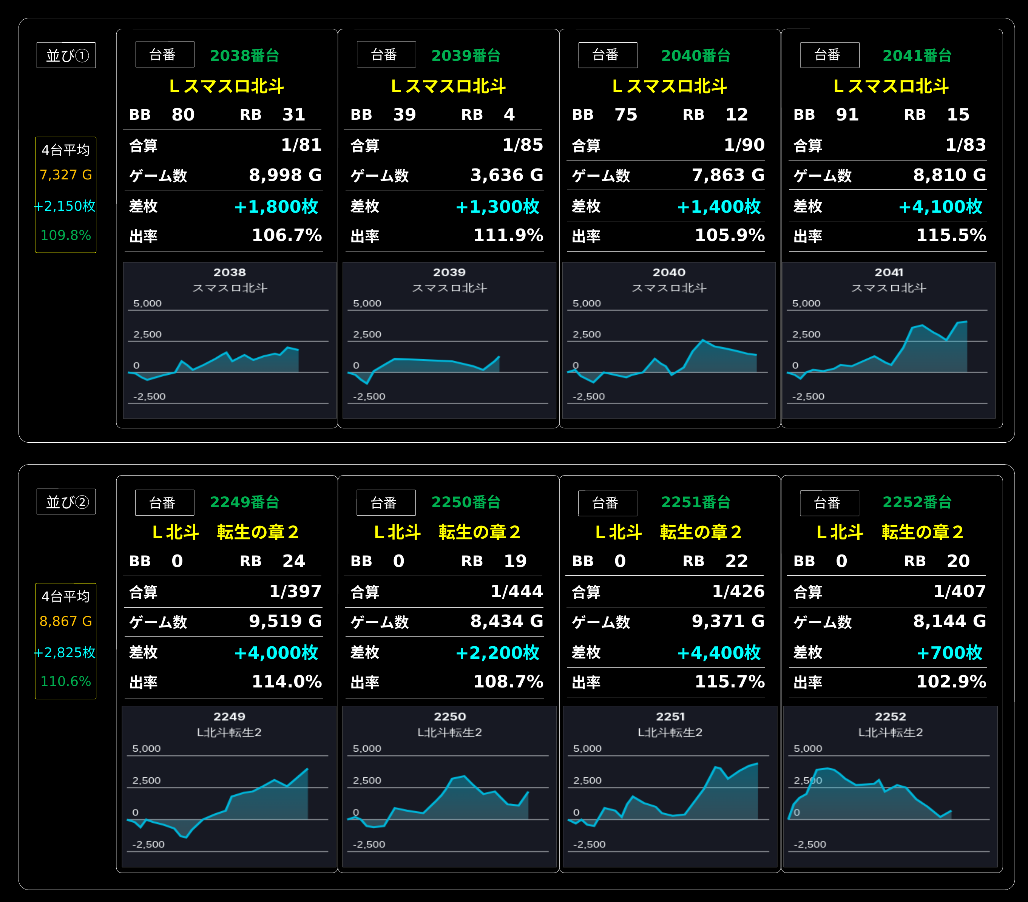Click the 4台平均 difference +2,825枚
This screenshot has height=902, width=1028.
click(65, 652)
